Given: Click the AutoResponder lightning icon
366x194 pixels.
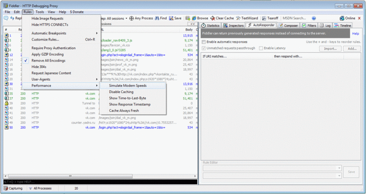Looking at the screenshot, I should click(249, 25).
